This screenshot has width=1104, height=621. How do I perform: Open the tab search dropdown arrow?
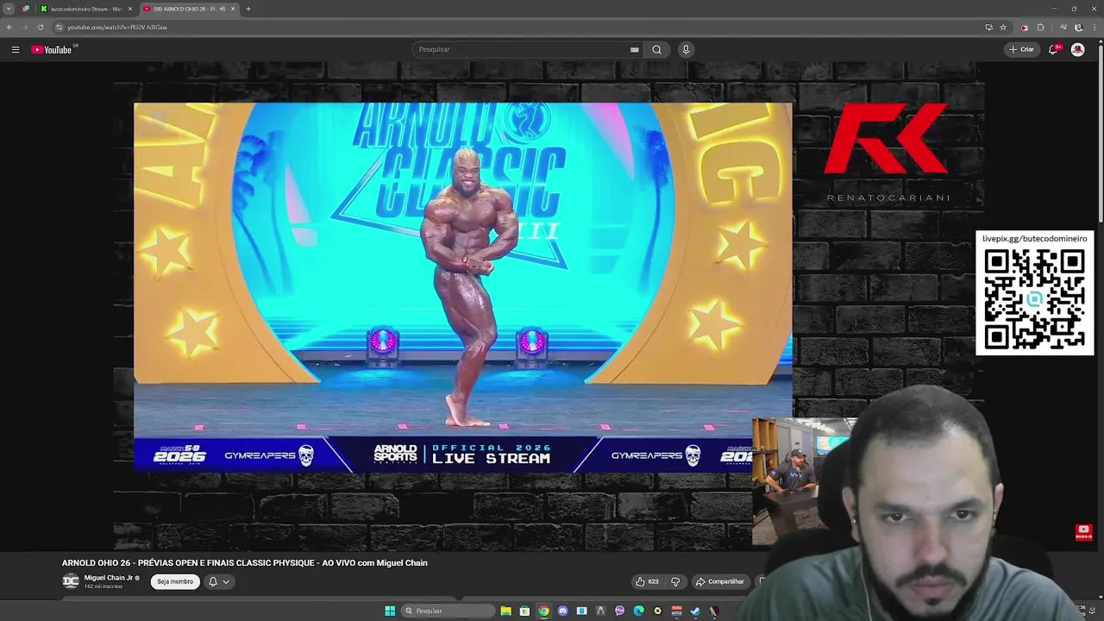coord(9,9)
